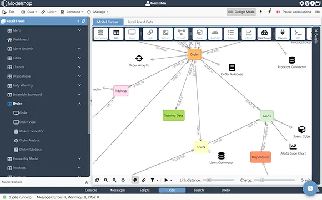Select the Dashboard toolbar icon

click(x=264, y=34)
